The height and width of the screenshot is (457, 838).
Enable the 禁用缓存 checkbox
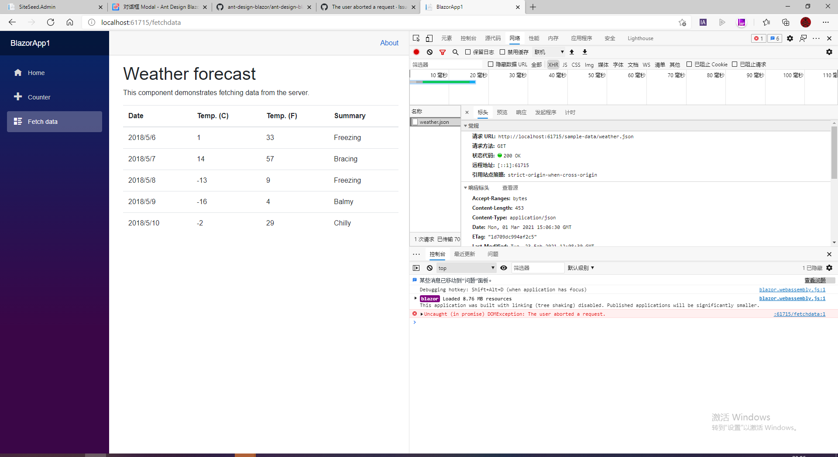click(x=503, y=51)
